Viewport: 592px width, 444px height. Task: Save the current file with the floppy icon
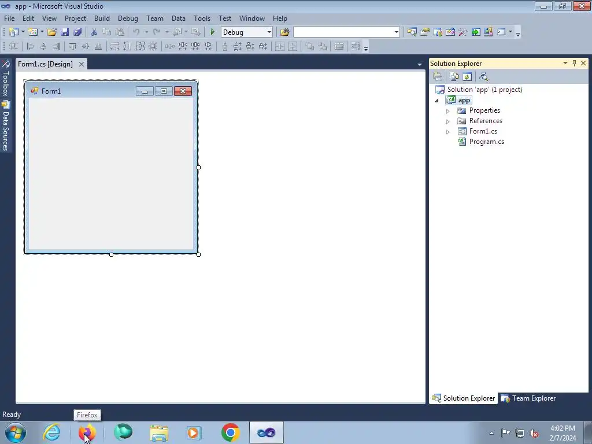pos(65,32)
